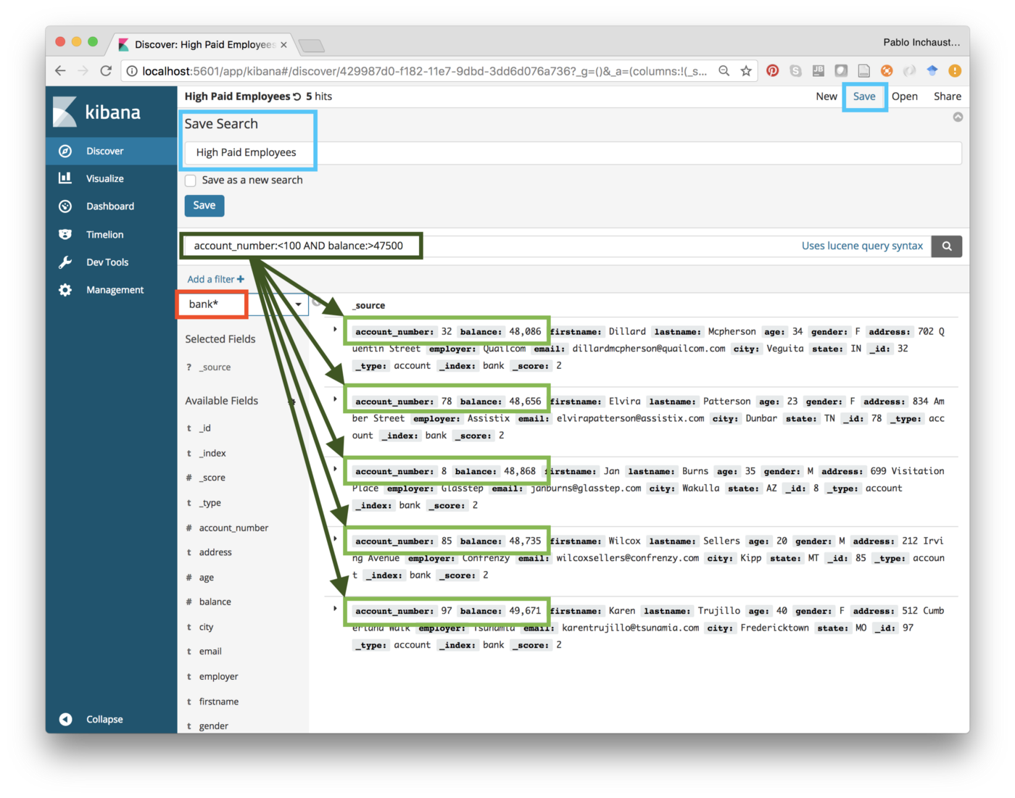Open the Discover compass icon
This screenshot has width=1015, height=798.
pos(65,151)
